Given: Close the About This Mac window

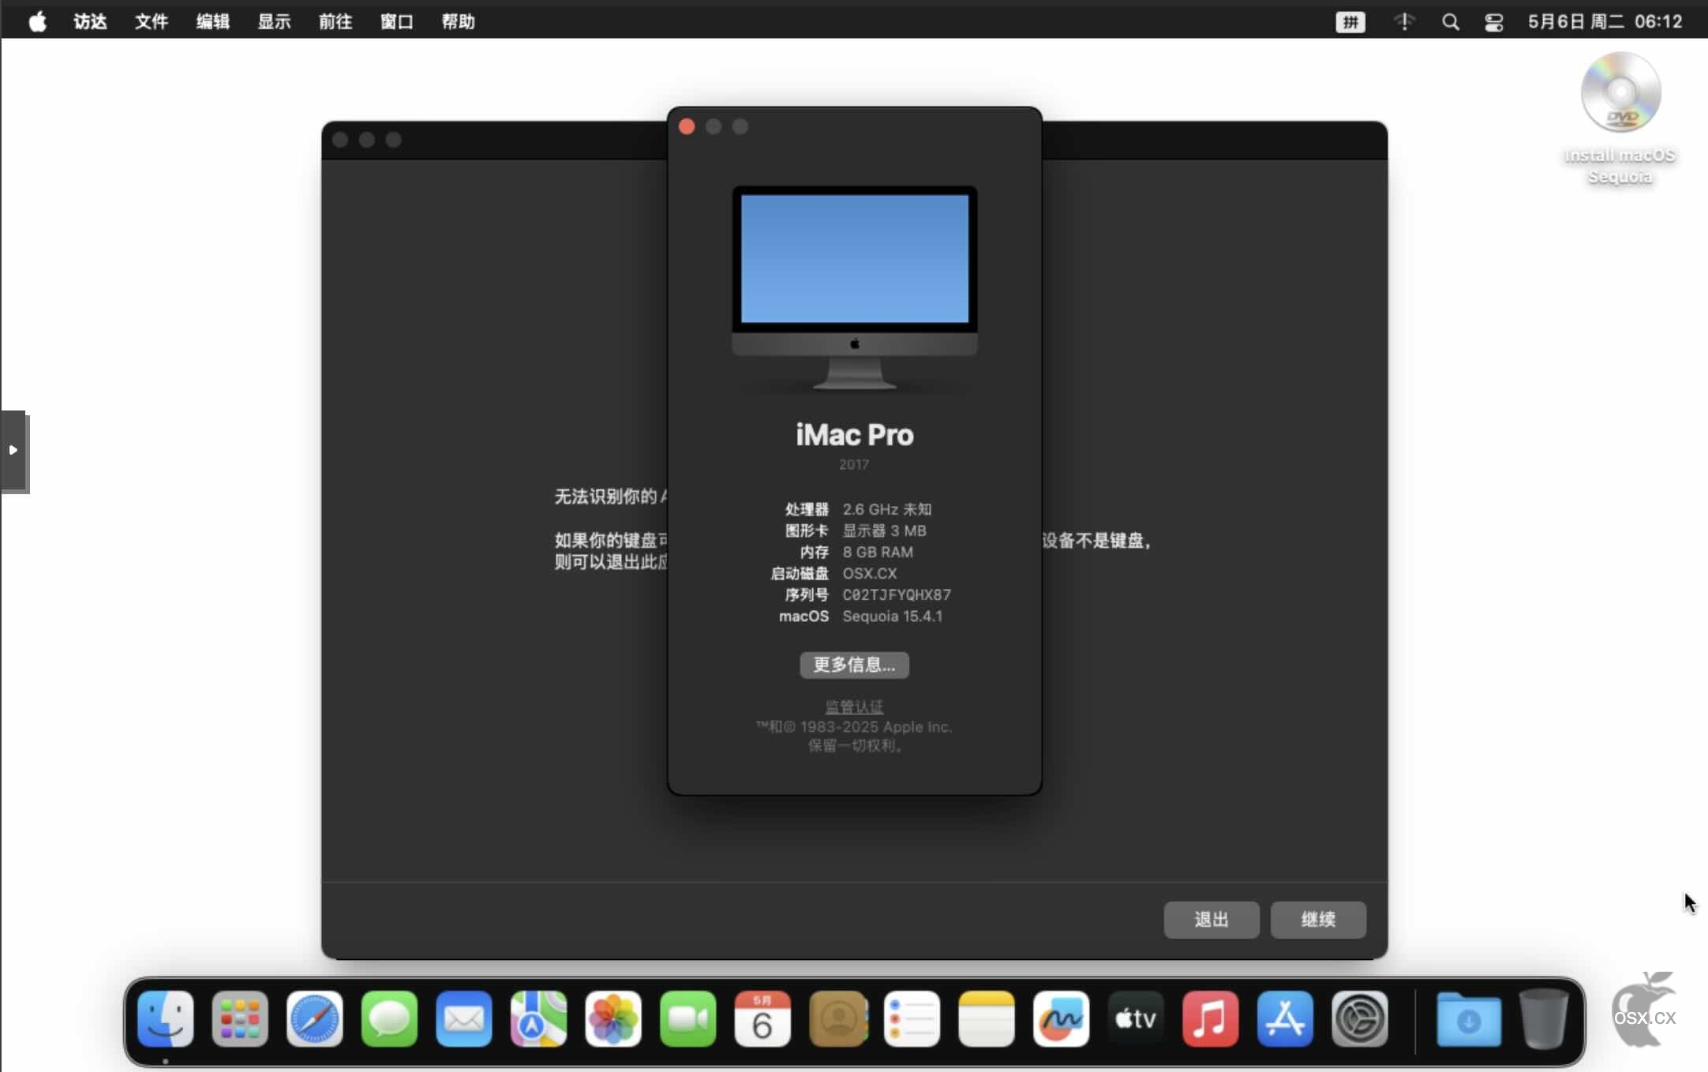Looking at the screenshot, I should (687, 127).
